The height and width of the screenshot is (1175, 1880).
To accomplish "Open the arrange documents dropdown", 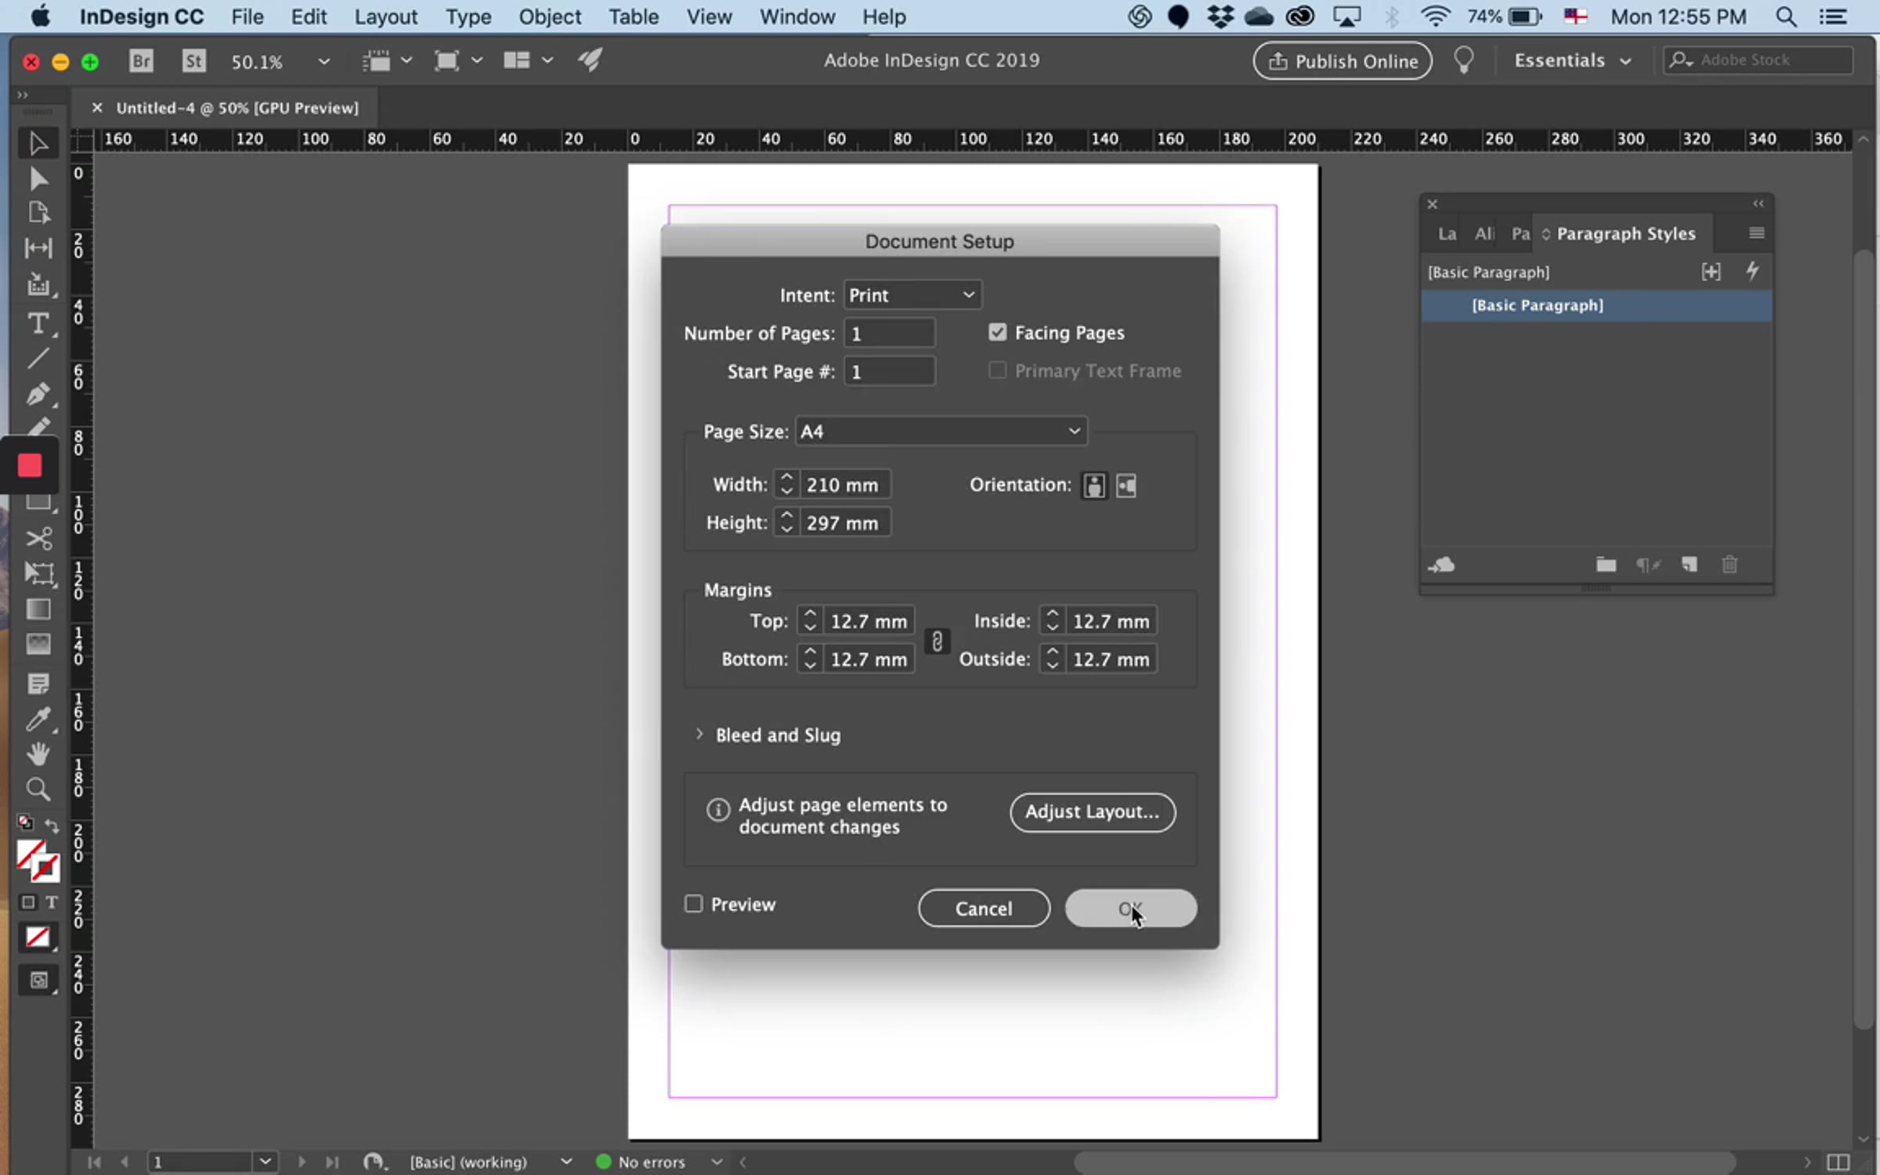I will tap(527, 60).
